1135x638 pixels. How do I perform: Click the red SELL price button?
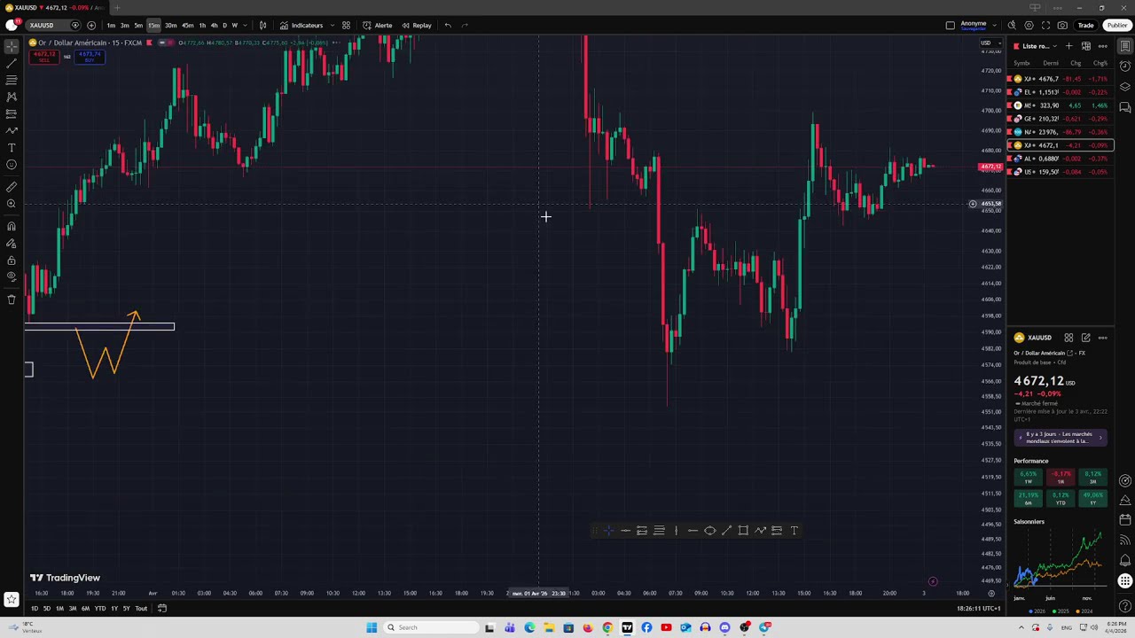[x=44, y=57]
